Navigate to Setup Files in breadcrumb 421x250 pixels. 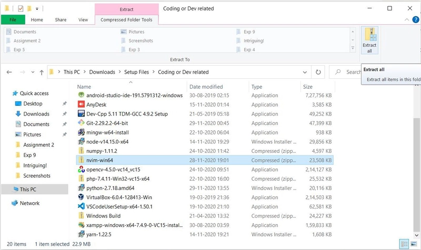(x=136, y=72)
